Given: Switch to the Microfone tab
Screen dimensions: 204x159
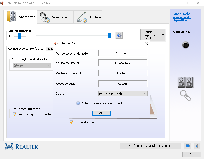Looking at the screenshot, I should pyautogui.click(x=88, y=17).
